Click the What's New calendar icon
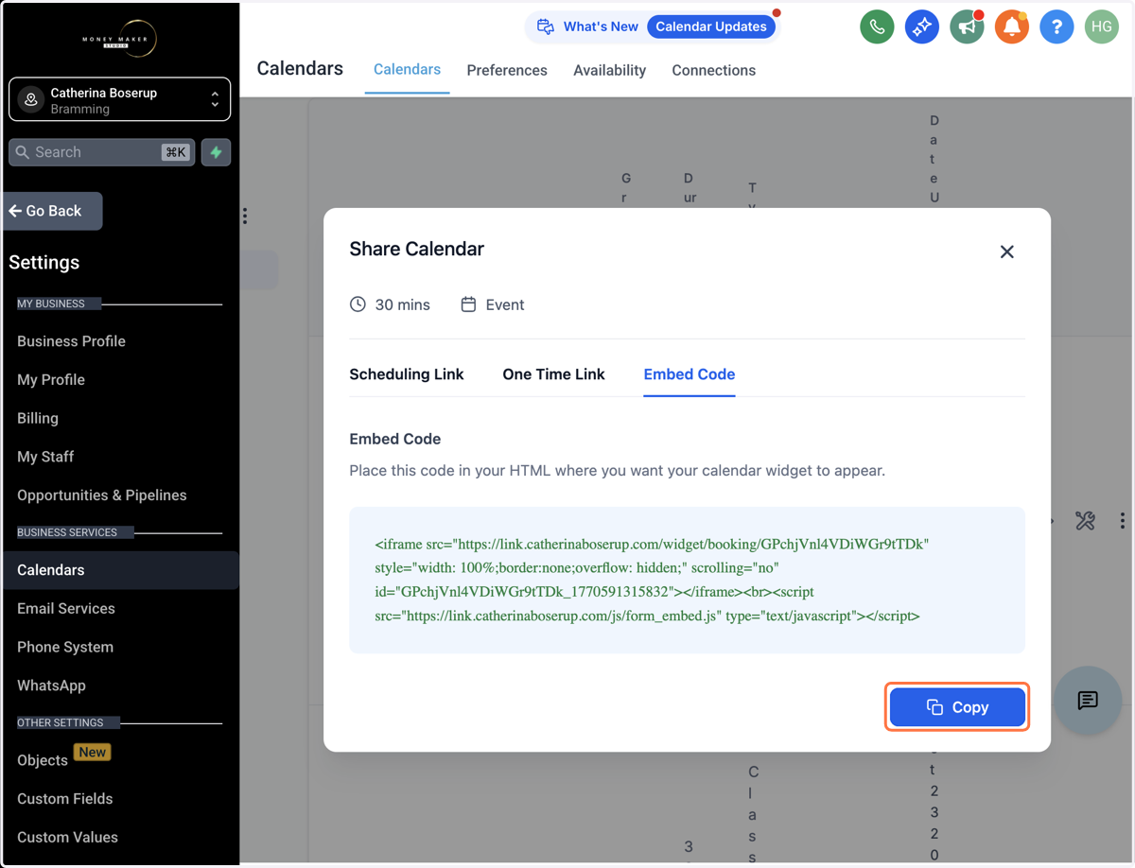 546,26
